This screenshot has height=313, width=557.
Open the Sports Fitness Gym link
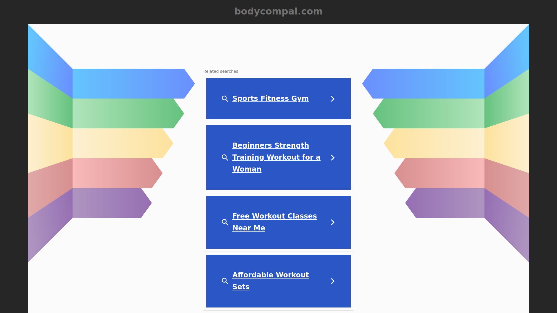click(270, 99)
